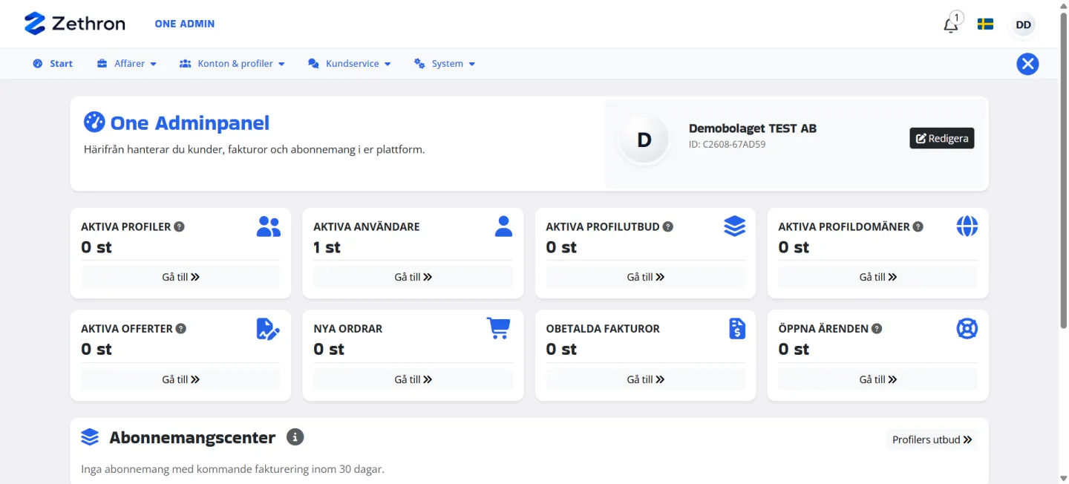This screenshot has height=484, width=1069.
Task: Click the Inga abonnemang med kommande fakturering text
Action: [x=232, y=469]
